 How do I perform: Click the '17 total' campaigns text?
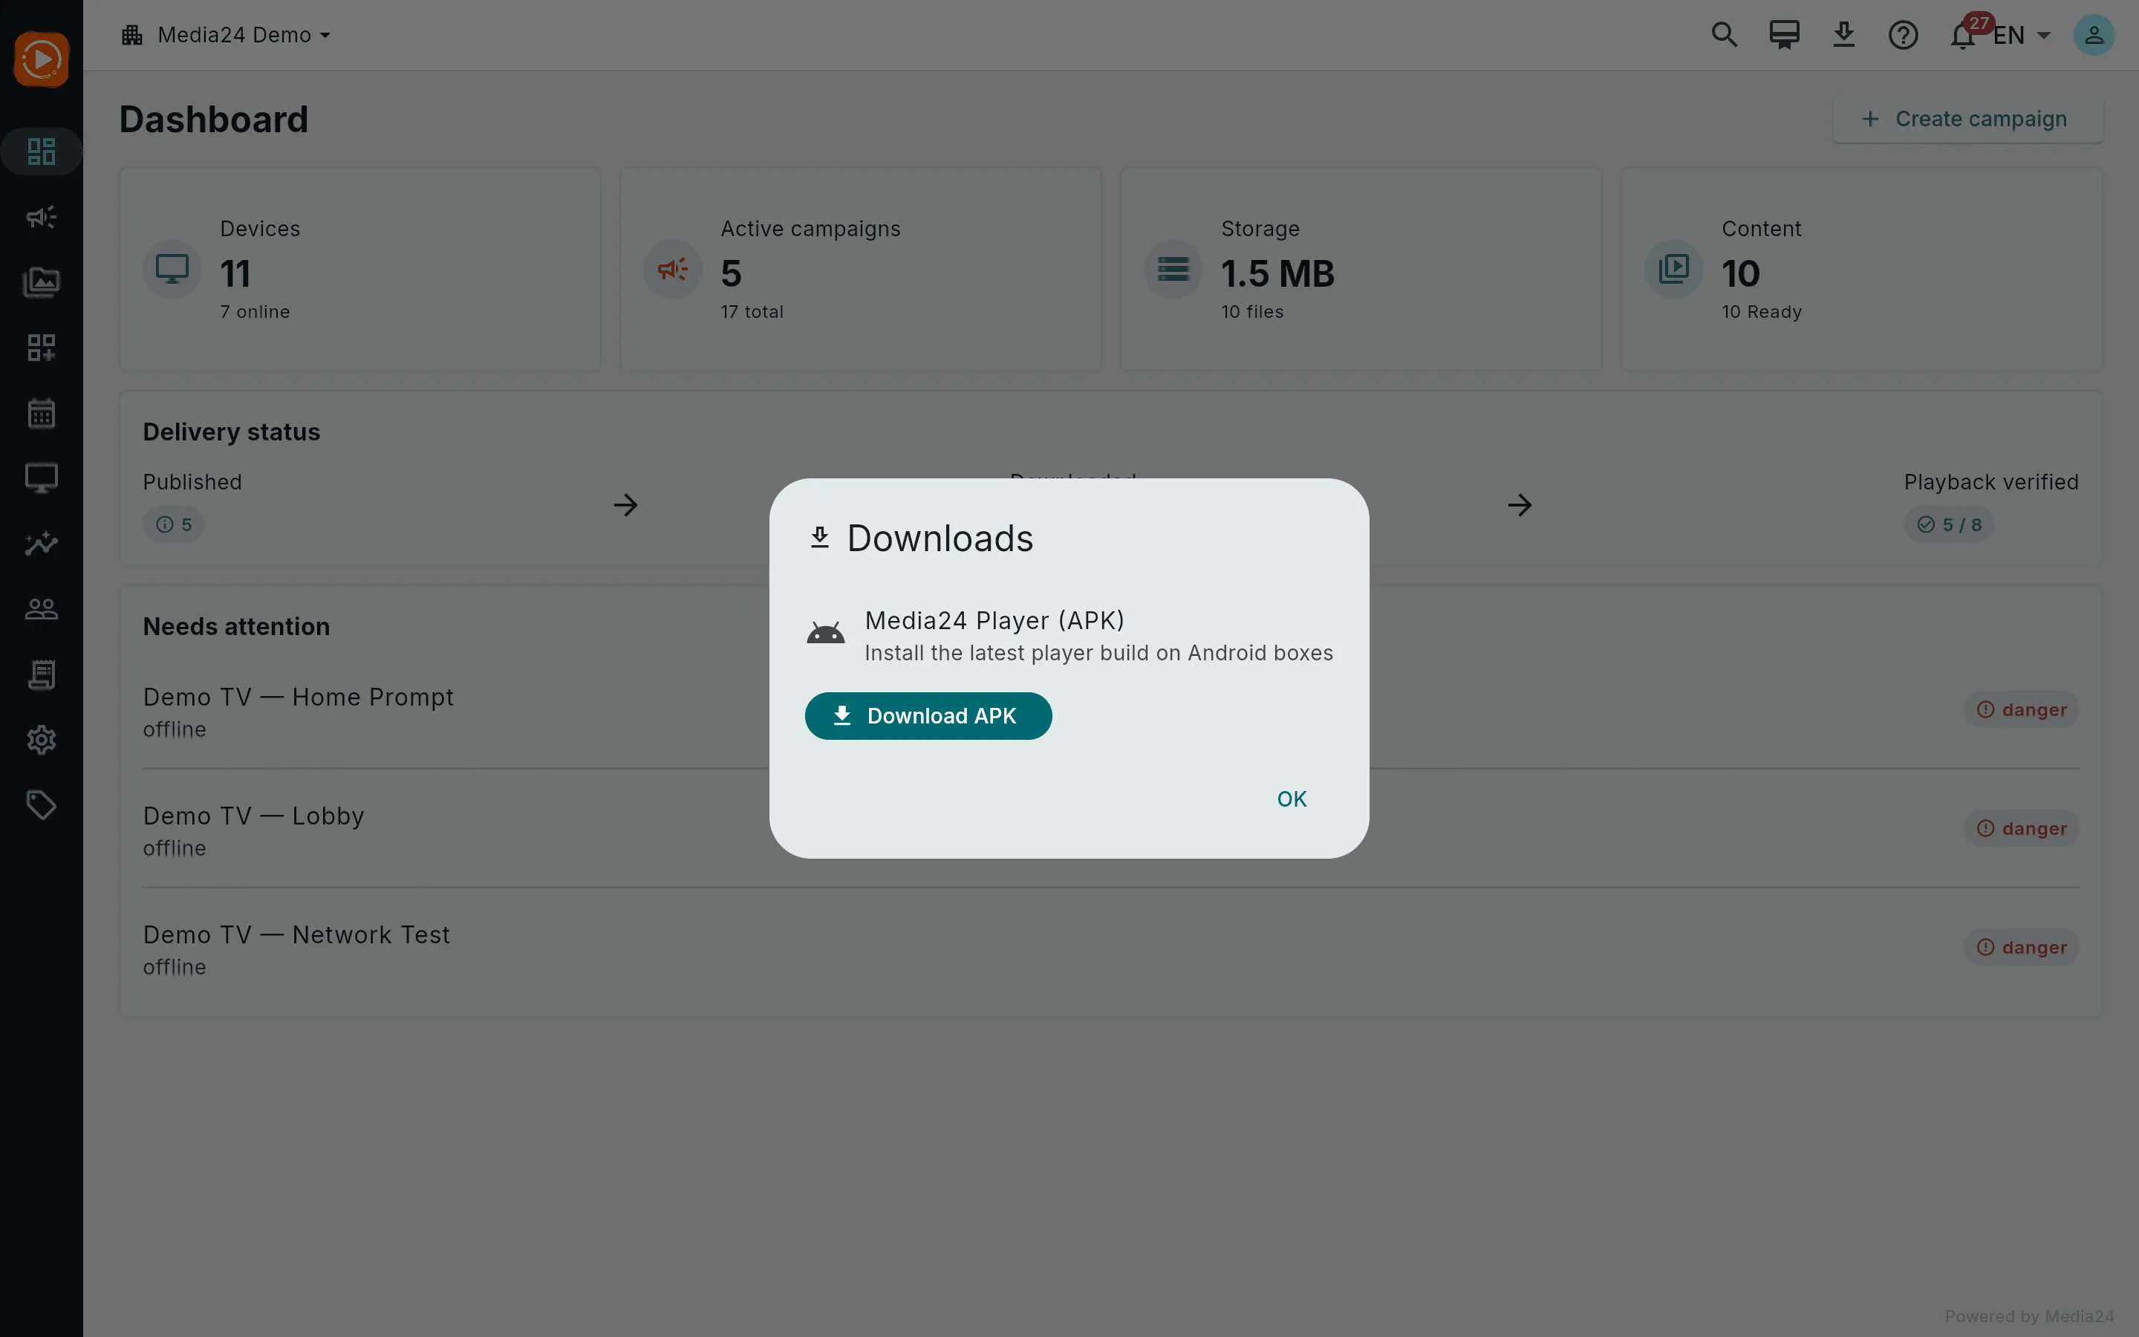click(x=752, y=311)
